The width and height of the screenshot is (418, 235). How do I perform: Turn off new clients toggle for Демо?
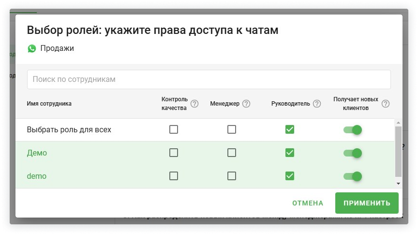coord(353,153)
